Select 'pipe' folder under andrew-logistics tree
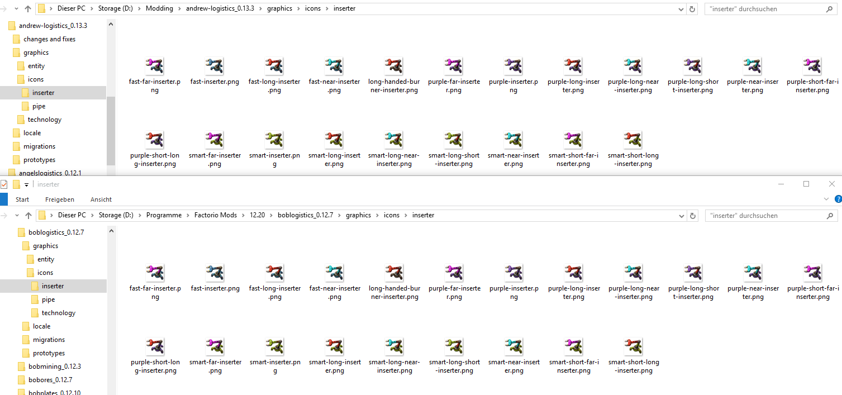 [39, 106]
